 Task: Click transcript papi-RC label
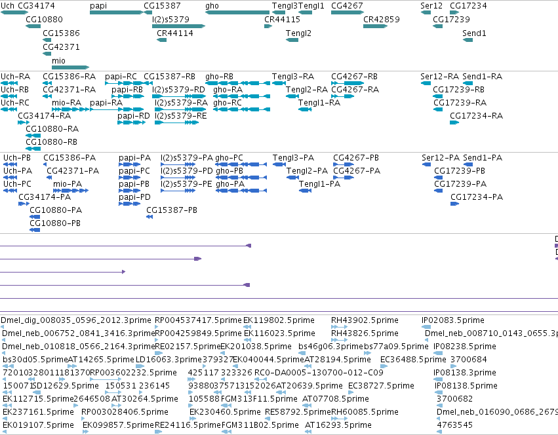121,77
